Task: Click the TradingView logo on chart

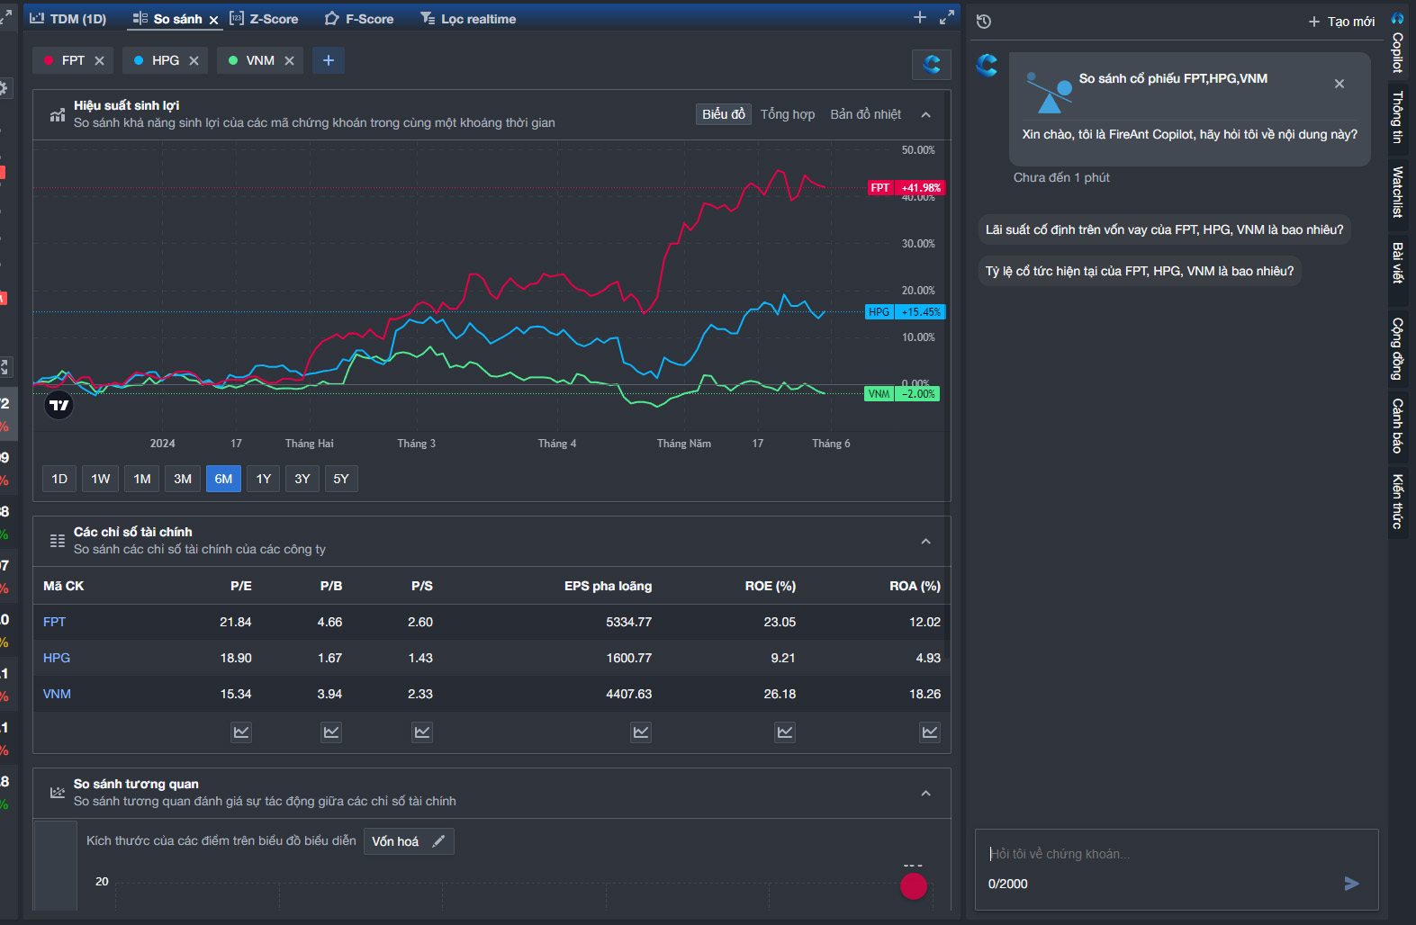Action: [59, 405]
